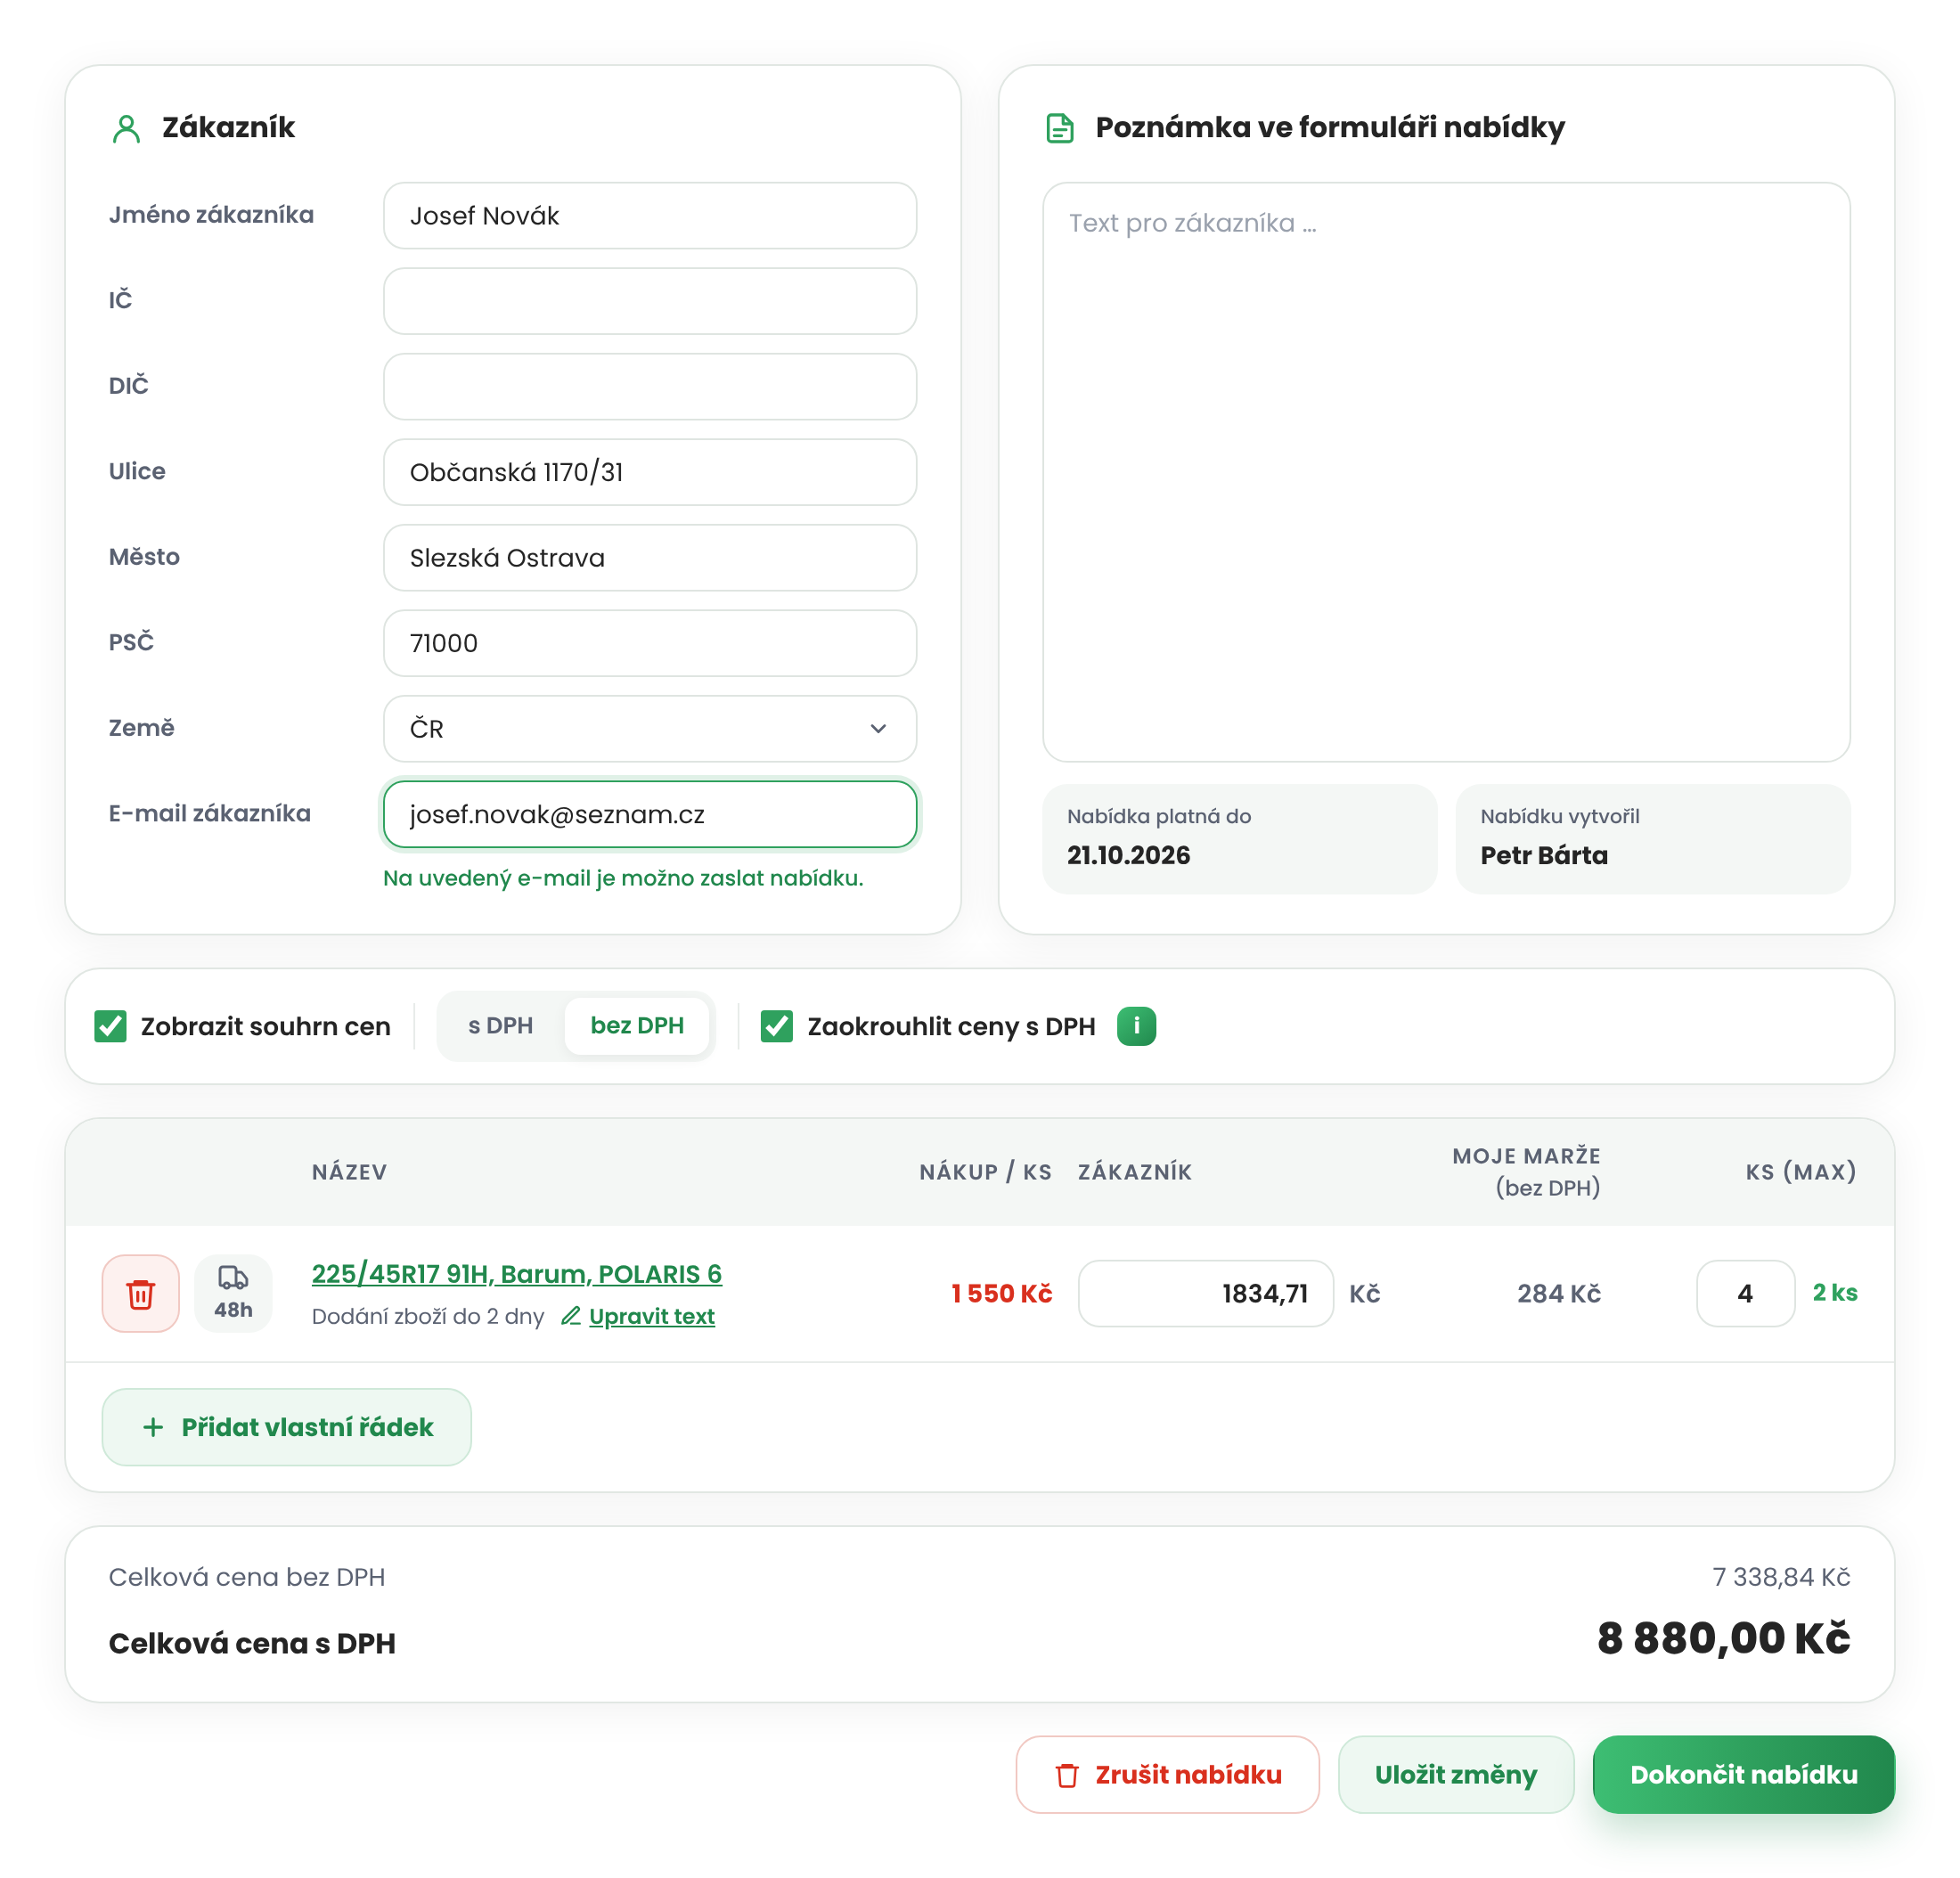Open the 225/45R17 91H Barum POLARIS 6 link
Image resolution: width=1960 pixels, height=1878 pixels.
[517, 1274]
